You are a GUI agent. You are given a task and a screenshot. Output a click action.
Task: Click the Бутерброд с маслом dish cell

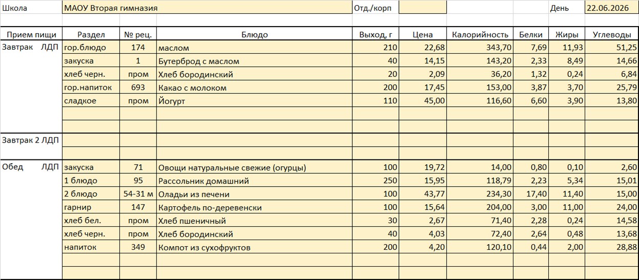point(254,61)
